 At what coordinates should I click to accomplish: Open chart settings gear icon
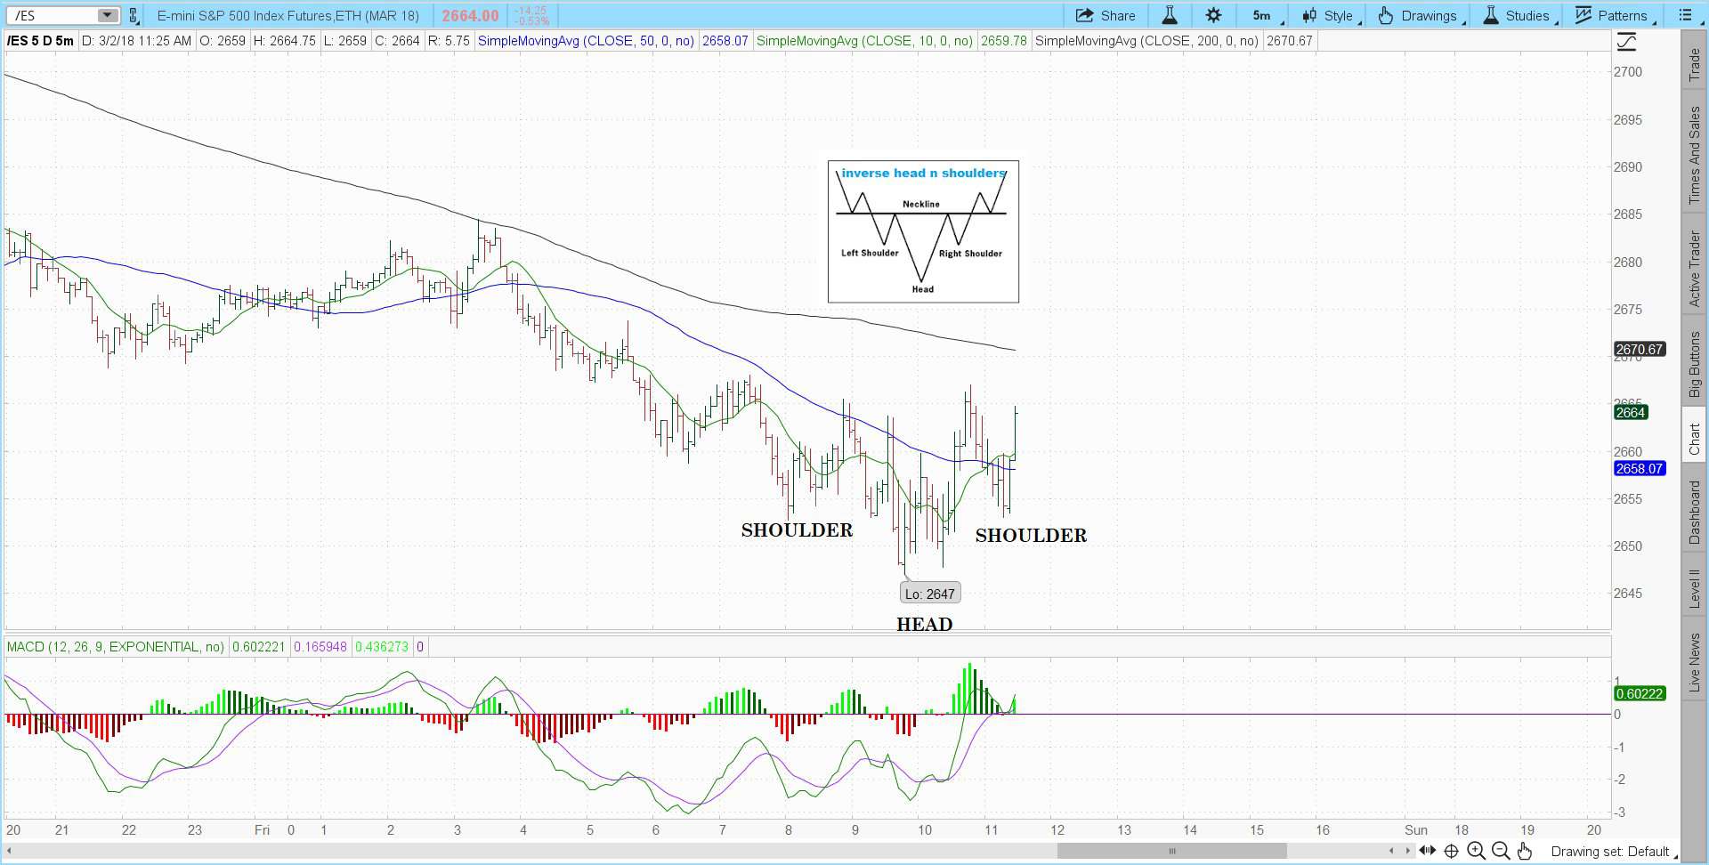[x=1213, y=16]
